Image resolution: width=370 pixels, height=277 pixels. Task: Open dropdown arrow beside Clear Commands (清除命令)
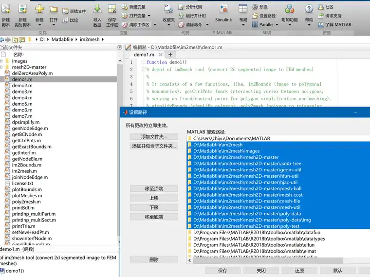point(207,24)
